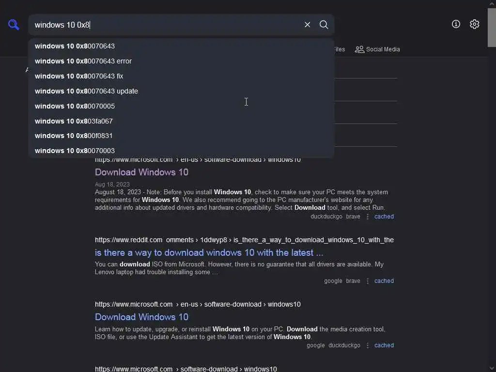Switch to the Social Media tab
The image size is (496, 372).
(x=377, y=49)
